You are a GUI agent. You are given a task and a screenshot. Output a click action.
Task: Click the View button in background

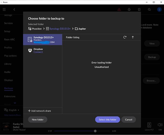click(152, 43)
